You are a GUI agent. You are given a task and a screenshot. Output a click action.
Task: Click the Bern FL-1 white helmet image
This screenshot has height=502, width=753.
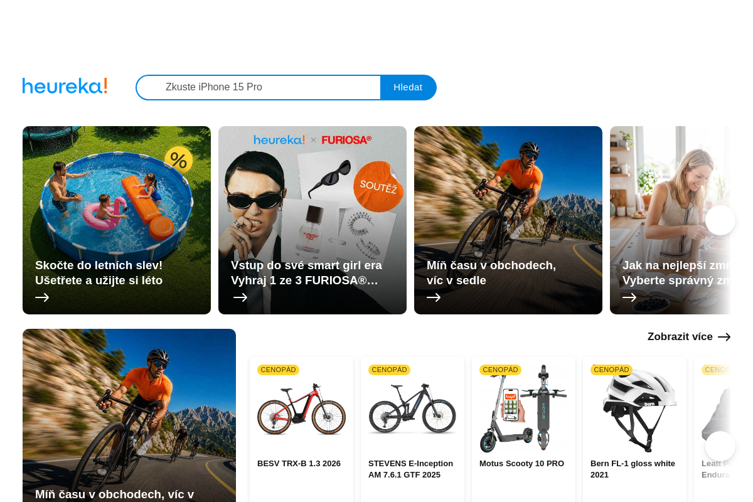634,409
